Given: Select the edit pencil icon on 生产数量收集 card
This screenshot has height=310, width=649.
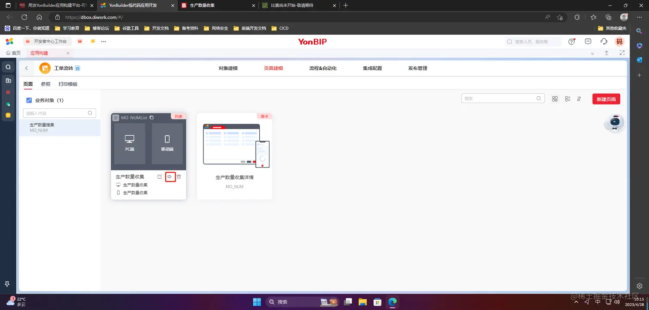Looking at the screenshot, I should coord(160,176).
